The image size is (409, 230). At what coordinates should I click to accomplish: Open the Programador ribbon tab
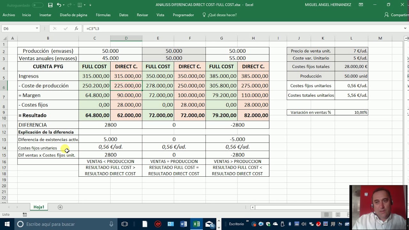point(183,15)
